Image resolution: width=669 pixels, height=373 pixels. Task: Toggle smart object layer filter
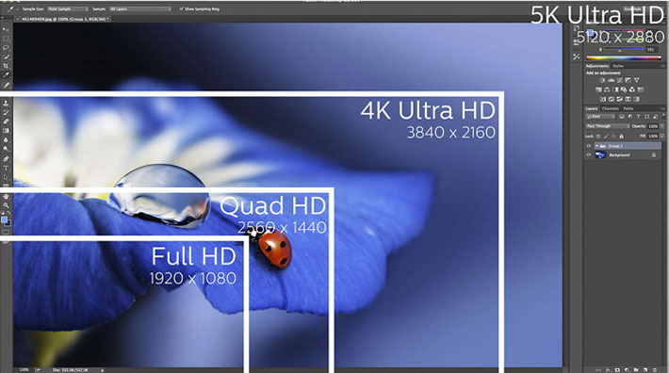point(656,117)
